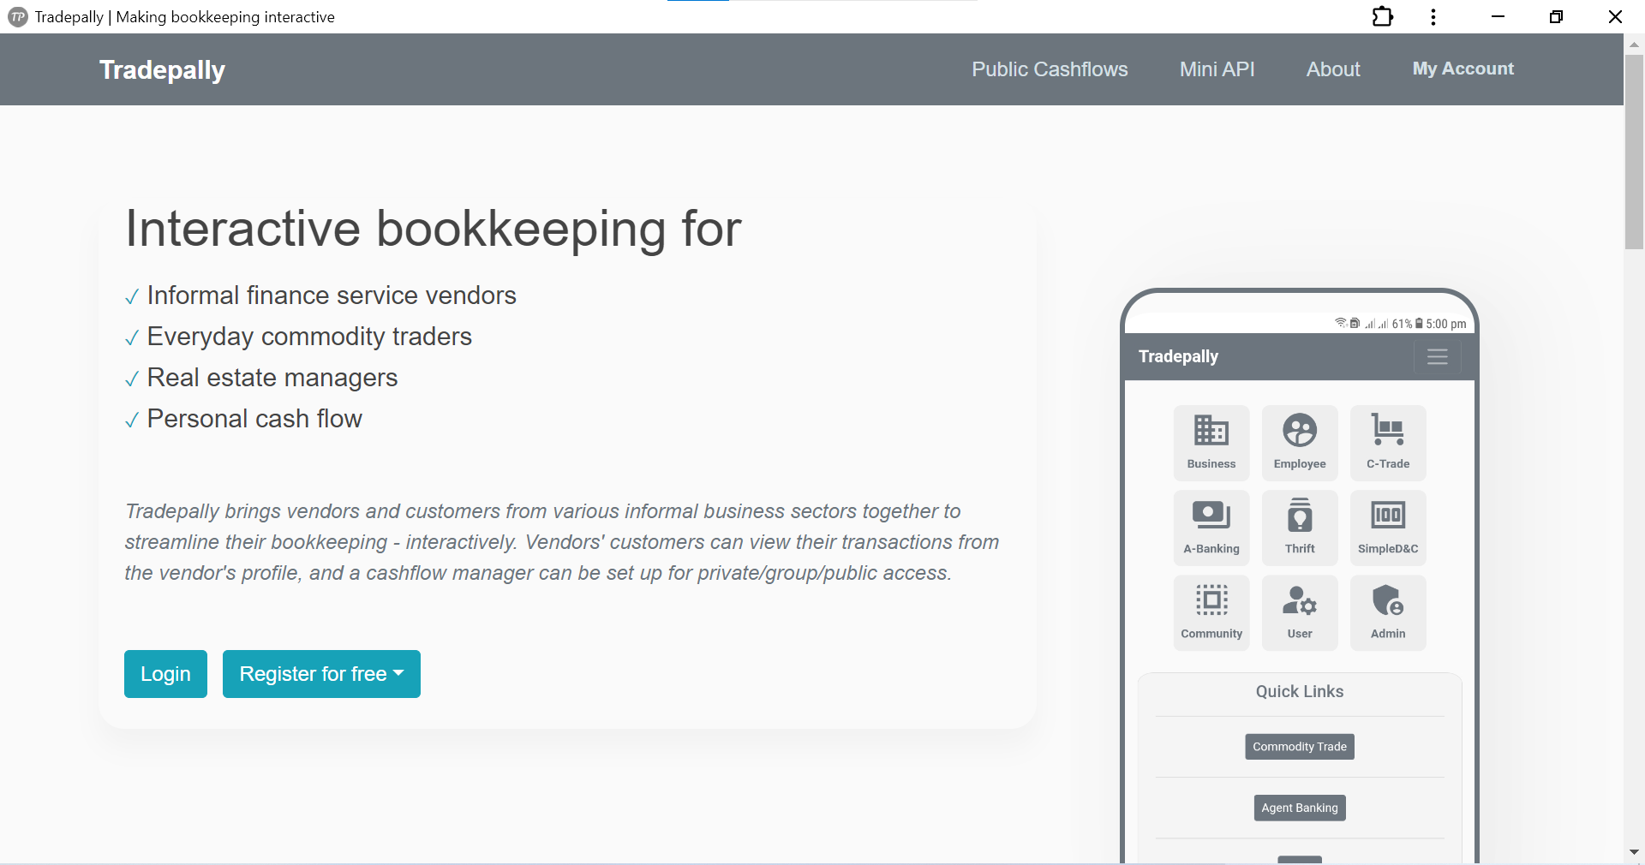
Task: Open My Account nav item
Action: point(1463,69)
